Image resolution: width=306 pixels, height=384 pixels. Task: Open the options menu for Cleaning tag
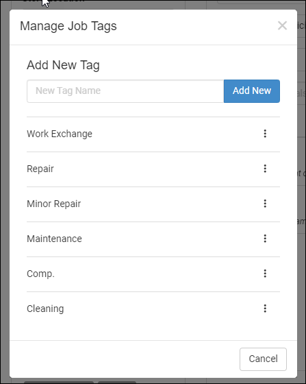pos(265,309)
